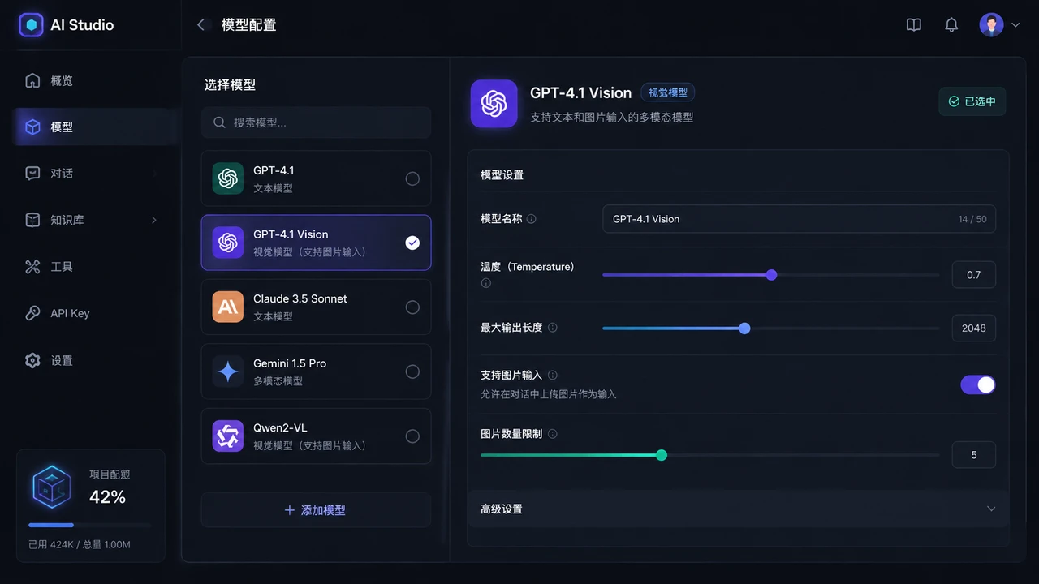Select the Gemini 1.5 Pro radio button
The width and height of the screenshot is (1039, 584).
coord(412,371)
